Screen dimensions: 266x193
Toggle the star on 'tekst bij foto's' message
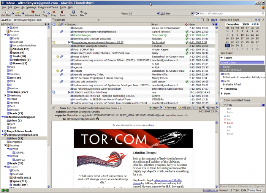tap(58, 57)
